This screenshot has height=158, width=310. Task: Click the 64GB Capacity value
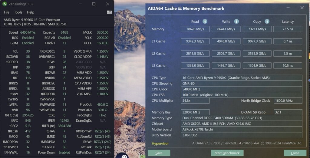pos(64,32)
